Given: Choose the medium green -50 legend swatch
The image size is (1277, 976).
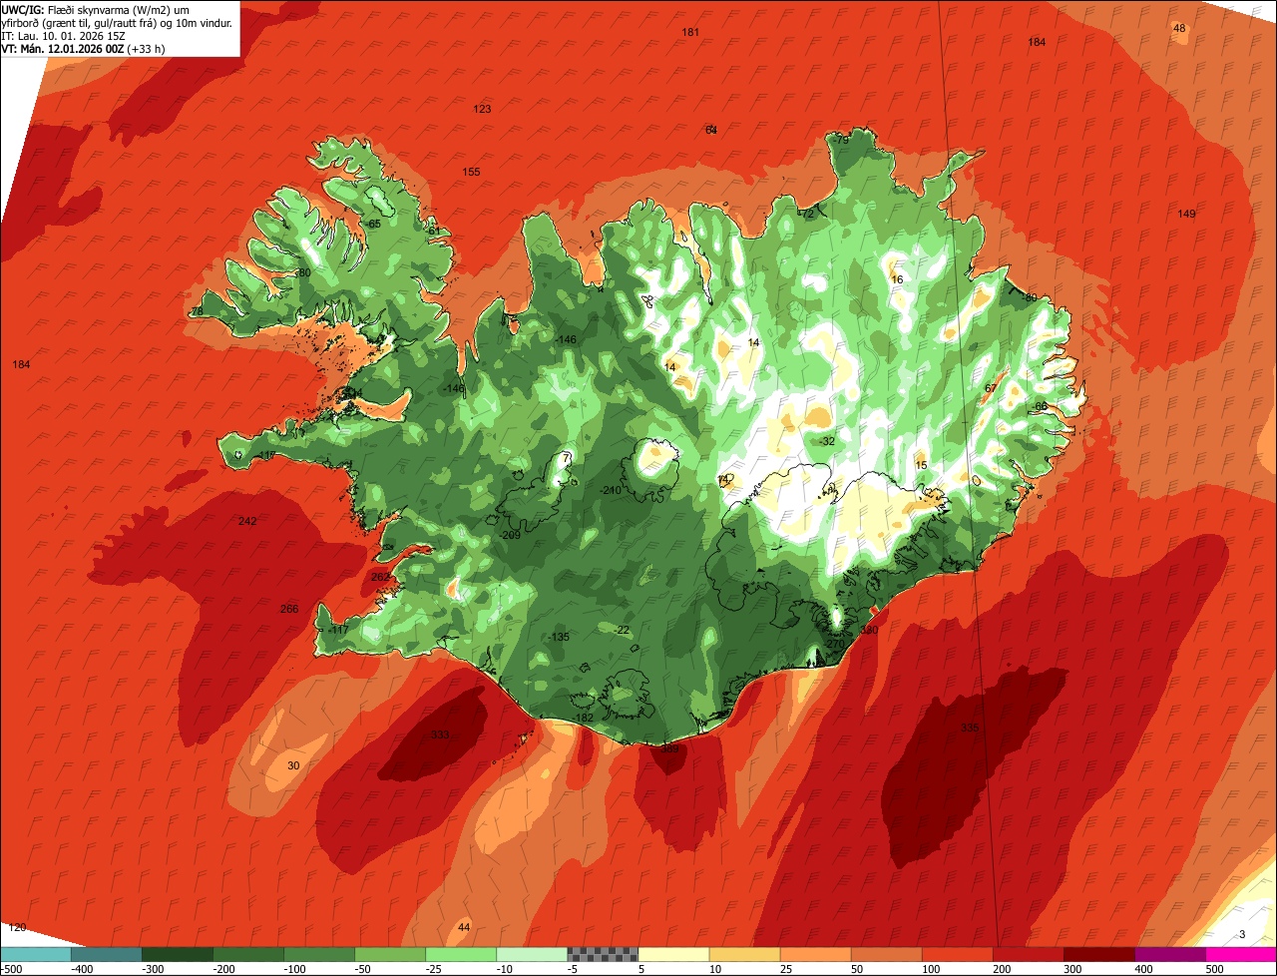Looking at the screenshot, I should click(x=390, y=953).
